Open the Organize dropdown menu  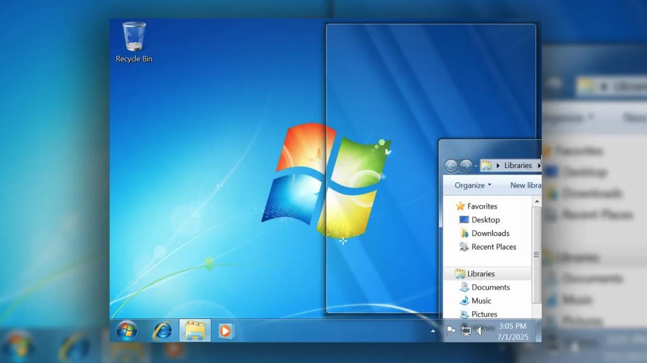coord(473,185)
